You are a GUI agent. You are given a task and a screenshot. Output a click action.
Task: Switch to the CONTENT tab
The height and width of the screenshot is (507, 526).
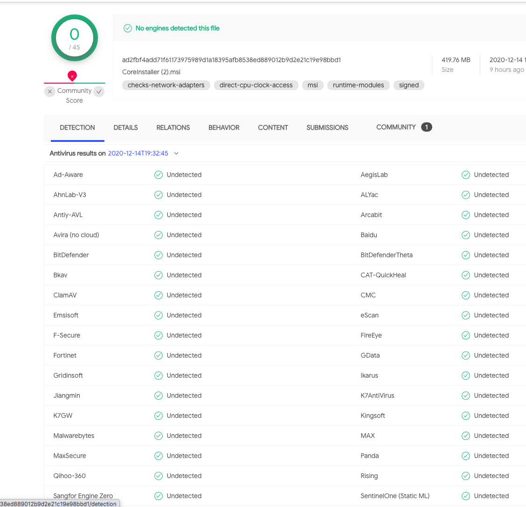coord(273,127)
